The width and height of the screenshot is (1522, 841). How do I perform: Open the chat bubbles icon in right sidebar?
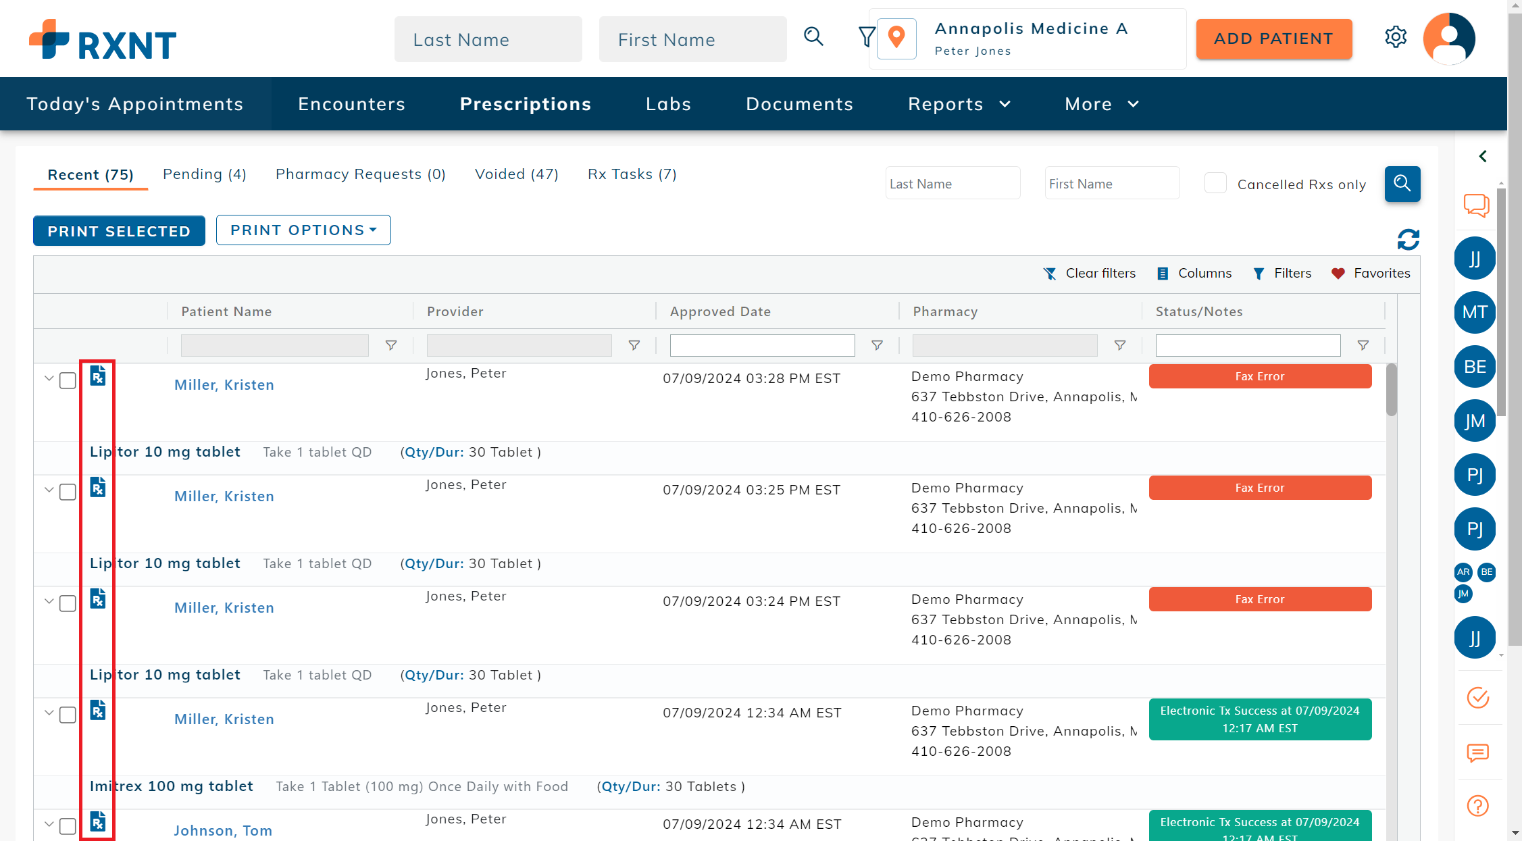coord(1477,205)
